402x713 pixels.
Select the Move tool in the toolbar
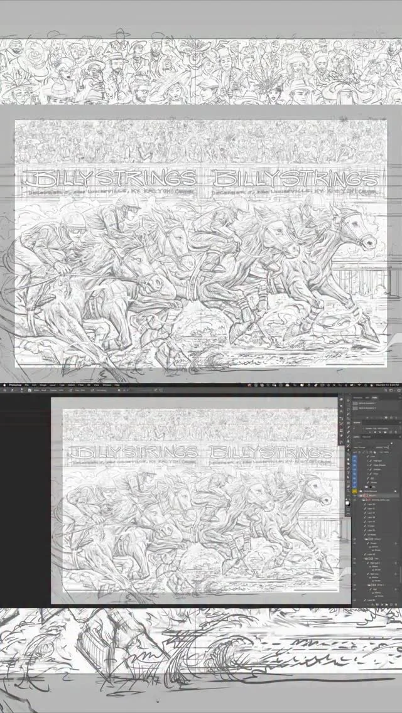(348, 400)
